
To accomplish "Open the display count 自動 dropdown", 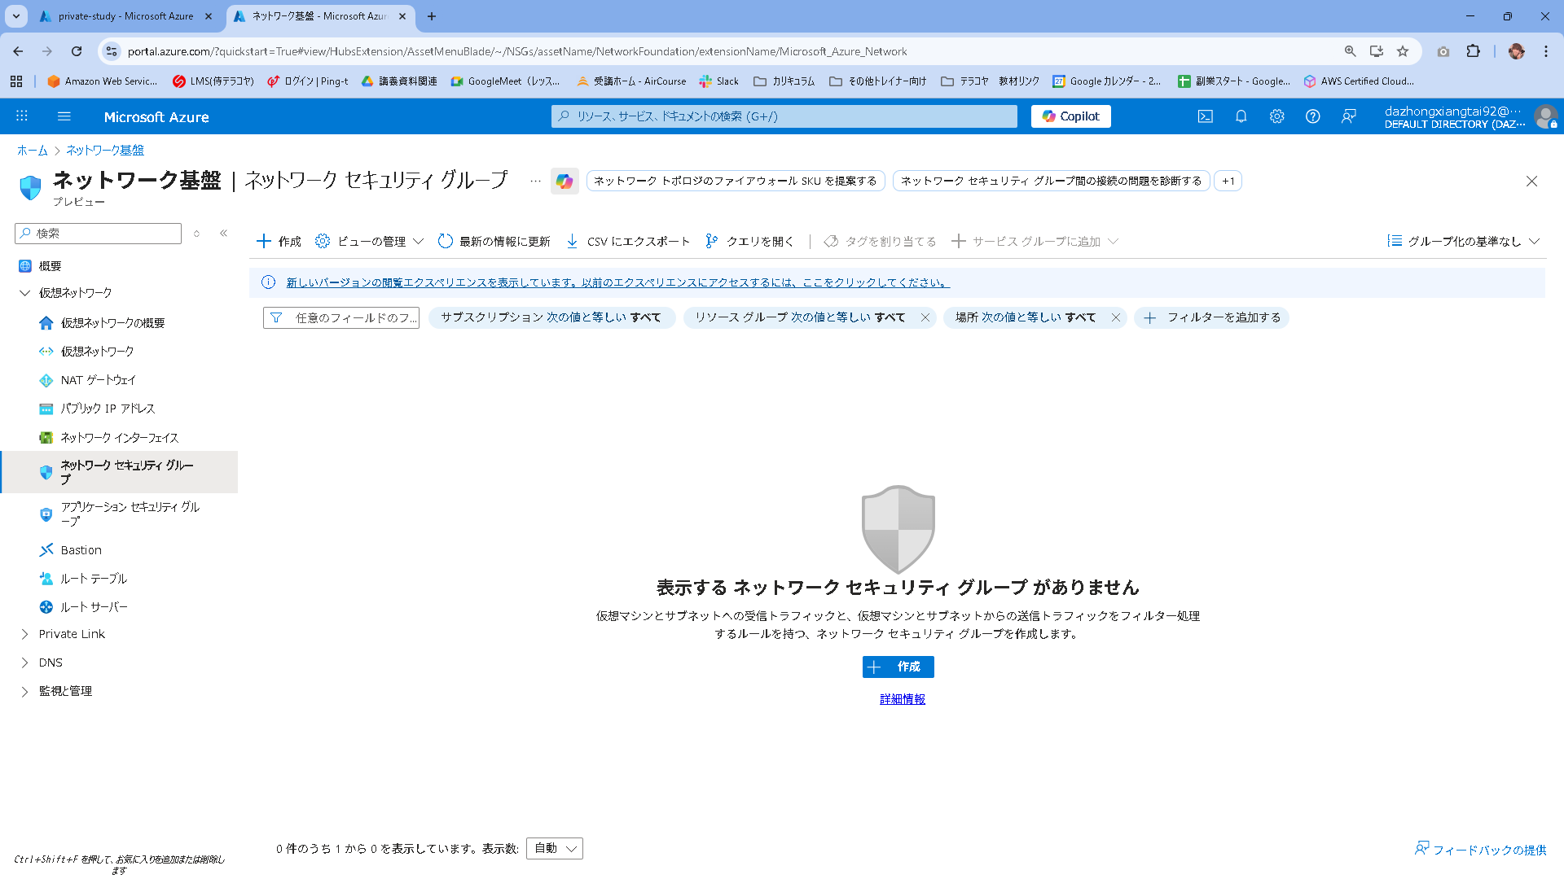I will (555, 848).
